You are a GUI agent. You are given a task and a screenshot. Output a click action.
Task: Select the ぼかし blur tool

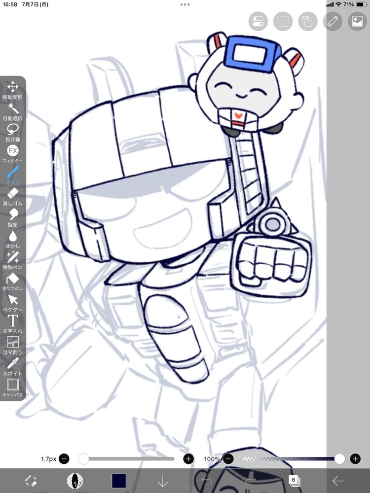coord(13,239)
